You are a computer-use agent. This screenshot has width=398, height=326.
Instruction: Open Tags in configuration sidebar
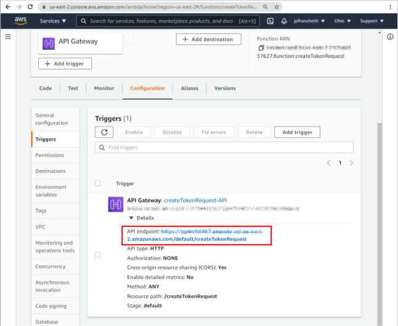coord(55,211)
